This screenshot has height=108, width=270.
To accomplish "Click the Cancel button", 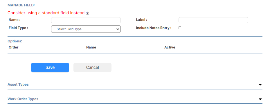I will 93,67.
